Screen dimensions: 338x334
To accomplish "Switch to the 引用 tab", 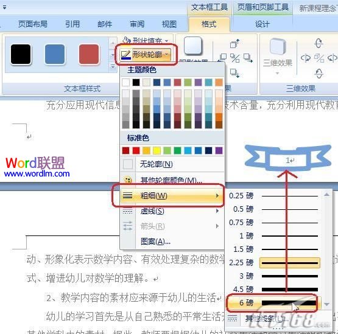I will (x=72, y=24).
